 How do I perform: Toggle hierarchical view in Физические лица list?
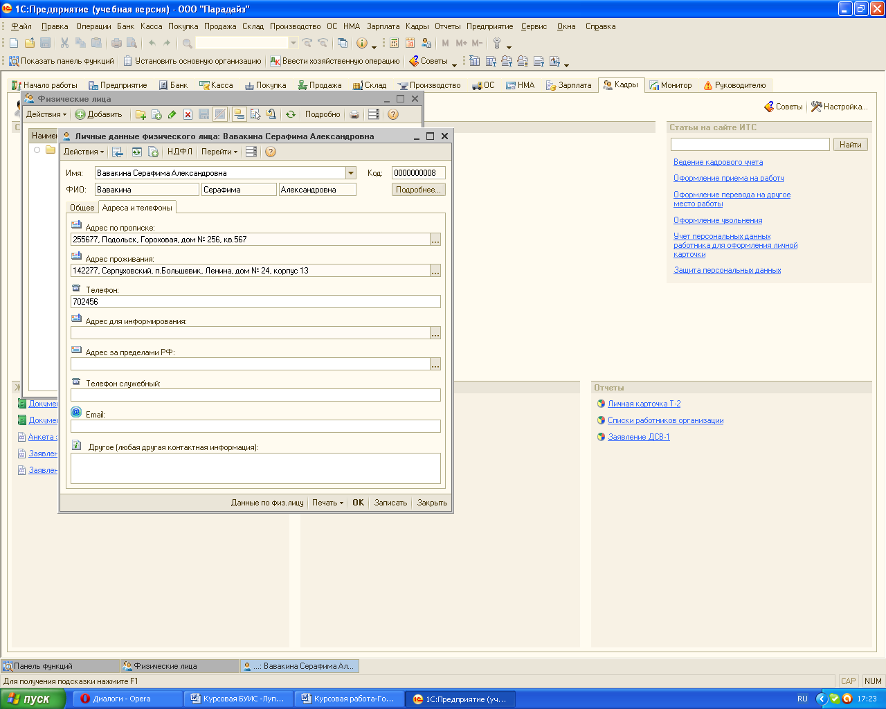[x=239, y=114]
